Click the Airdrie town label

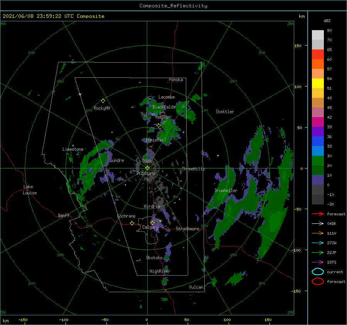point(152,206)
